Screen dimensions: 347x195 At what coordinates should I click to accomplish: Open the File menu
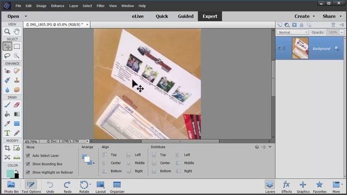pyautogui.click(x=18, y=6)
